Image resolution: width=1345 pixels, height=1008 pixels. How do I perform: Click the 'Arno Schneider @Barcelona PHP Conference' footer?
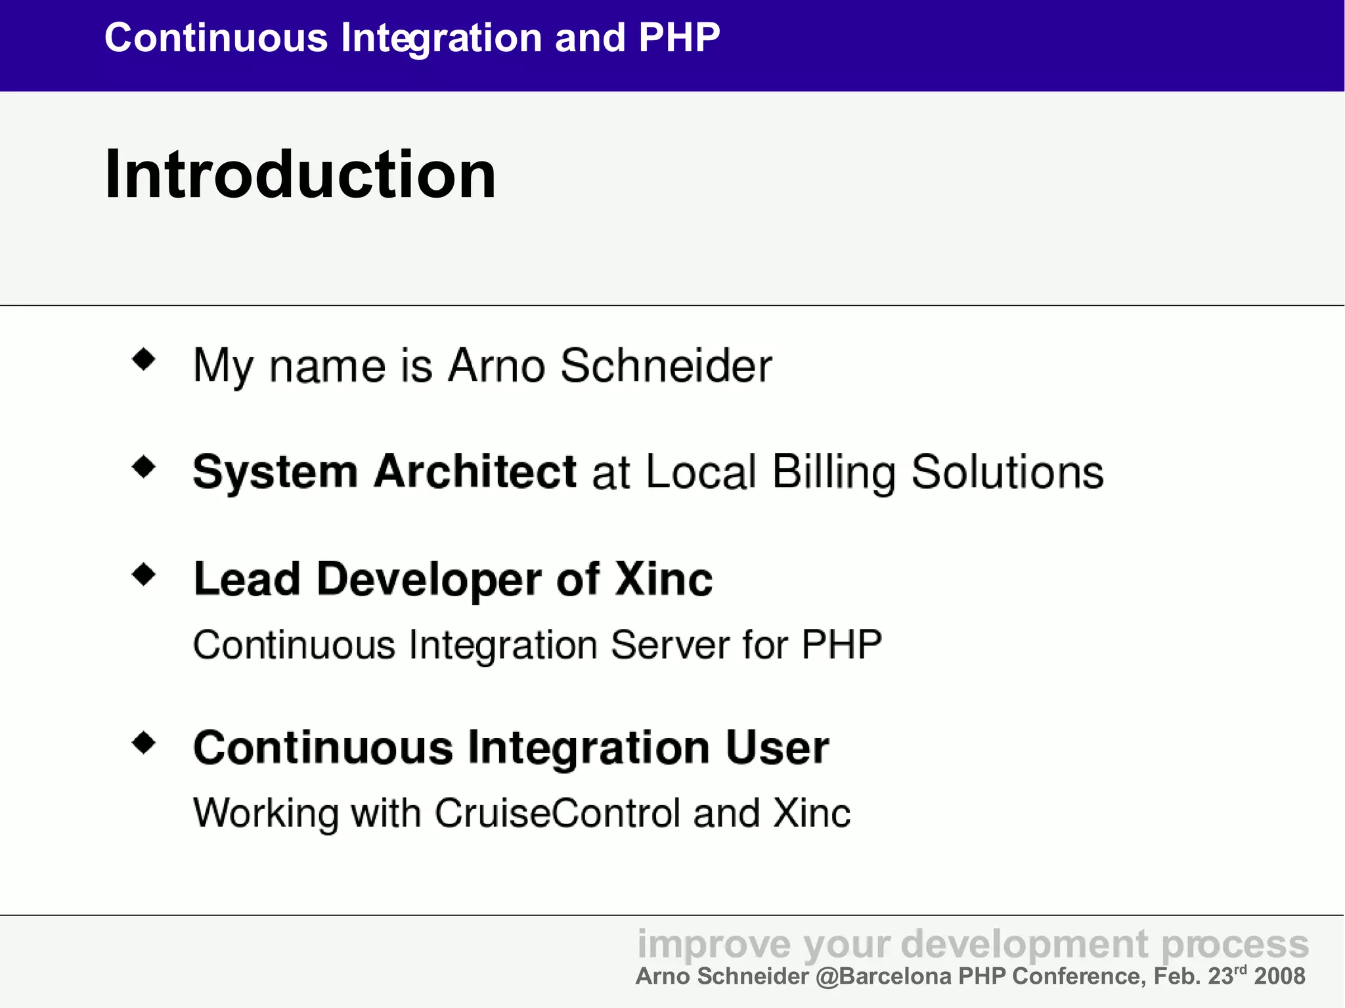point(891,976)
